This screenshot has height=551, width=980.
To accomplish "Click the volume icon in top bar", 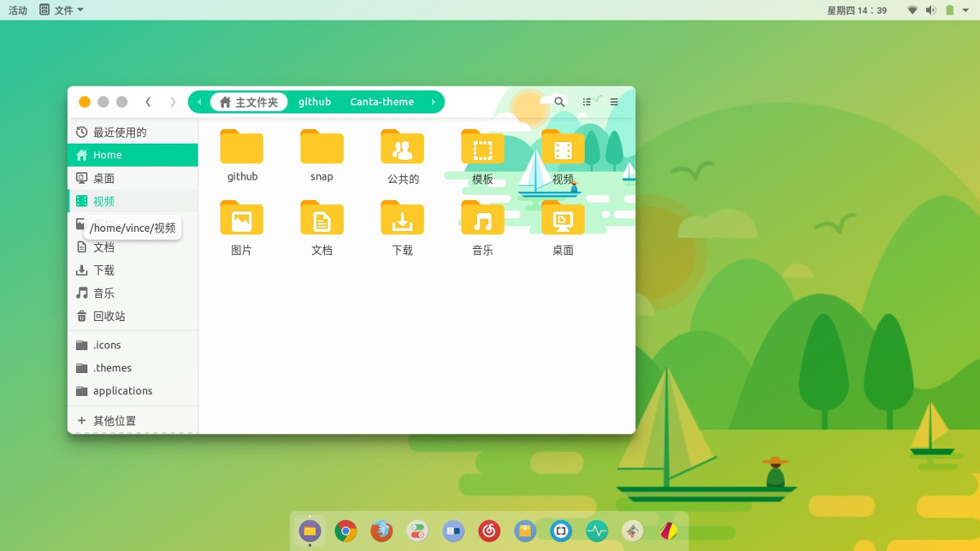I will (x=931, y=11).
